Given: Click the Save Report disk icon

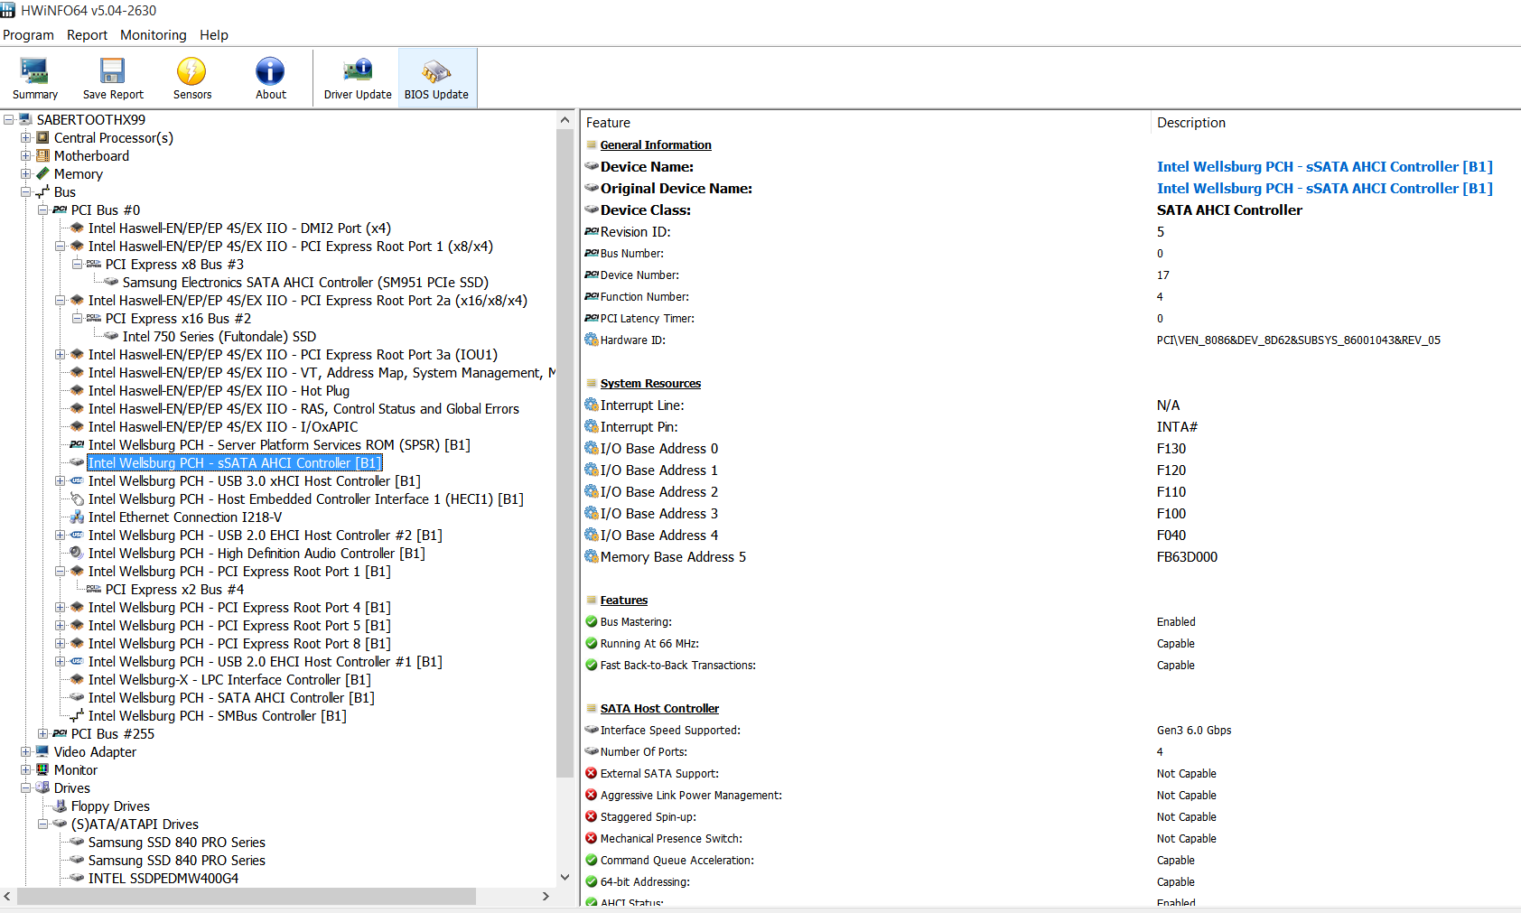Looking at the screenshot, I should click(113, 70).
